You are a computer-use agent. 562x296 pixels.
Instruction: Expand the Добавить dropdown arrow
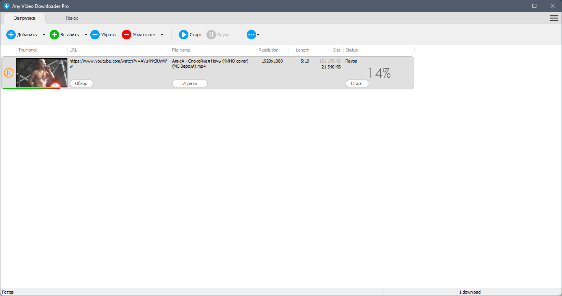pyautogui.click(x=44, y=35)
